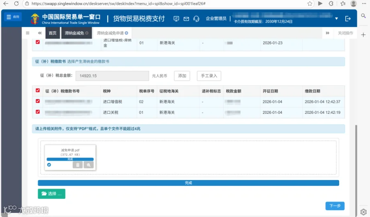Click the 选择 ... file chooser button
370x217 pixels.
[51, 194]
